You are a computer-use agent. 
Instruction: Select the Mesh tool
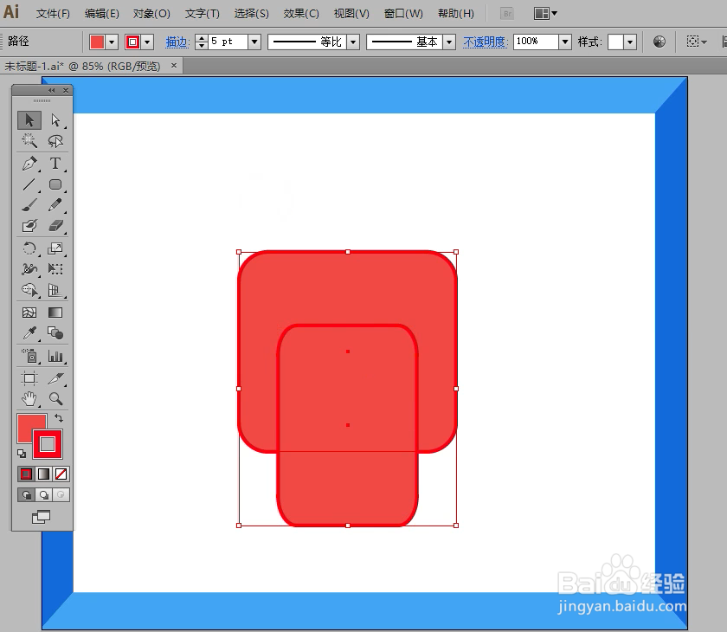point(29,313)
